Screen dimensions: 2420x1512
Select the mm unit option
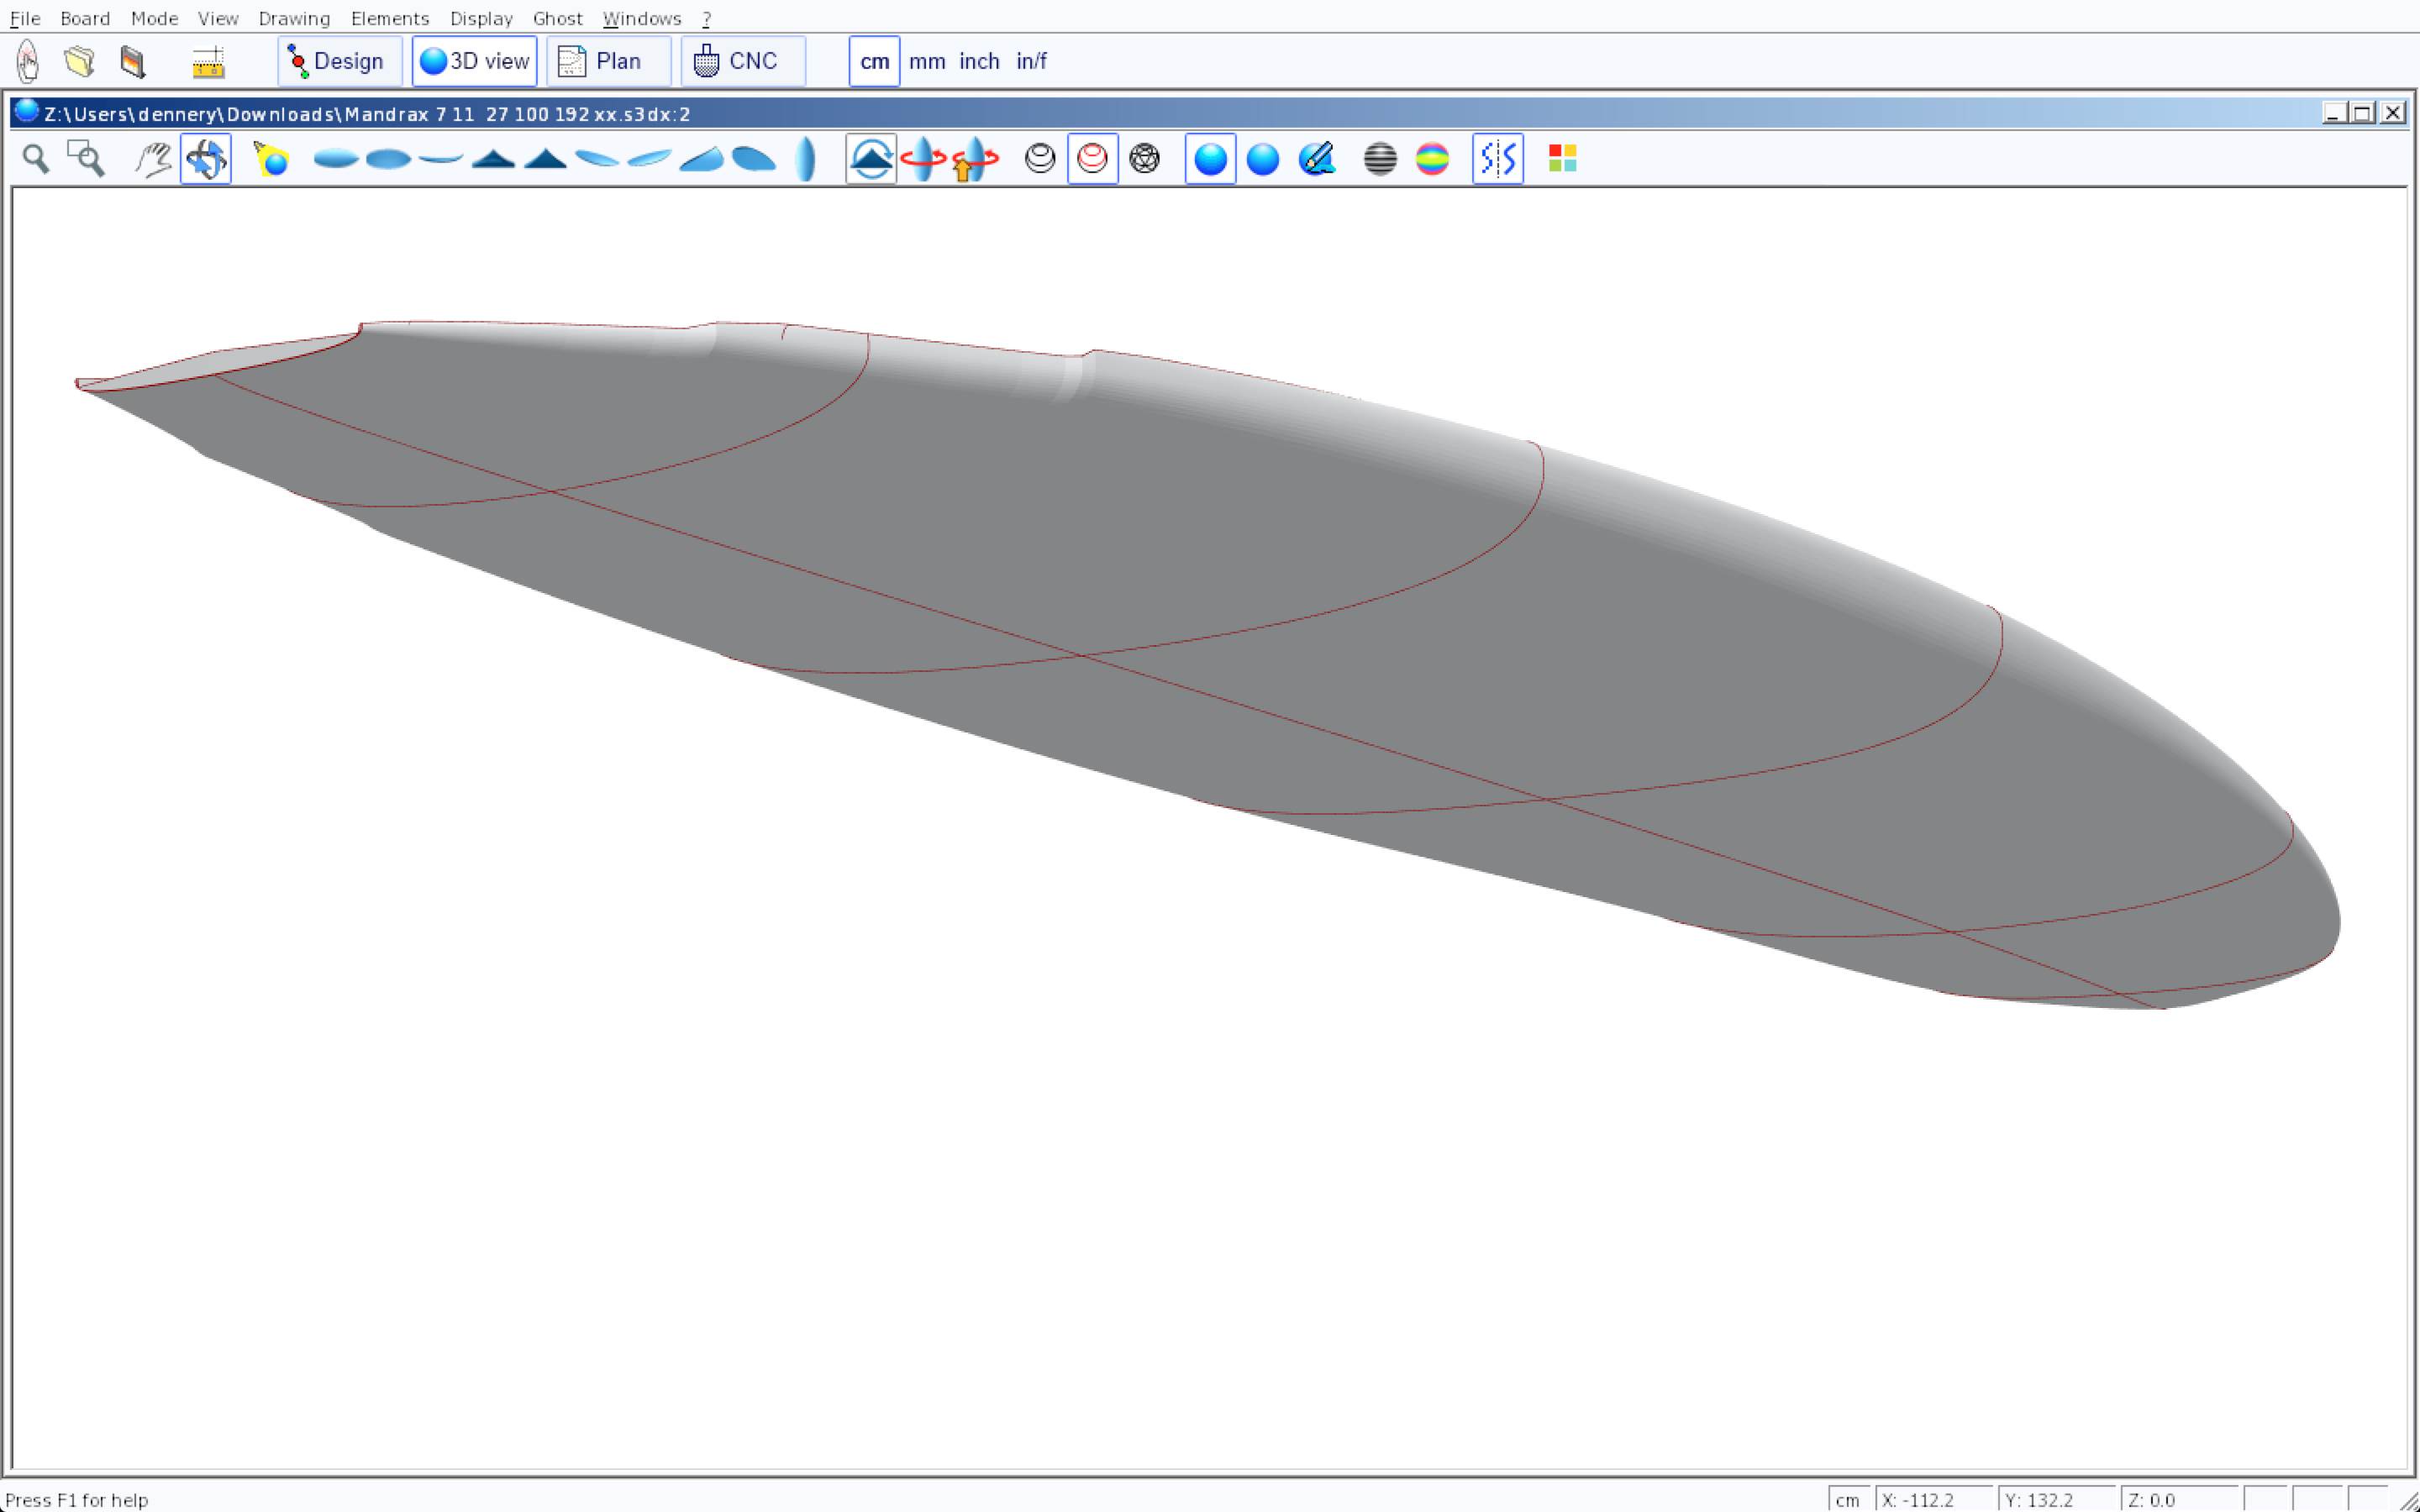point(927,61)
